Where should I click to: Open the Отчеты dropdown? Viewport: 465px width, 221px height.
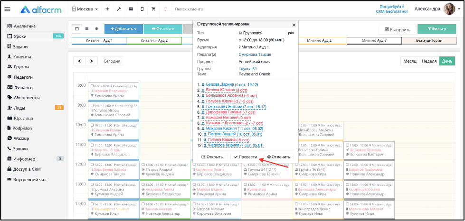pos(163,29)
